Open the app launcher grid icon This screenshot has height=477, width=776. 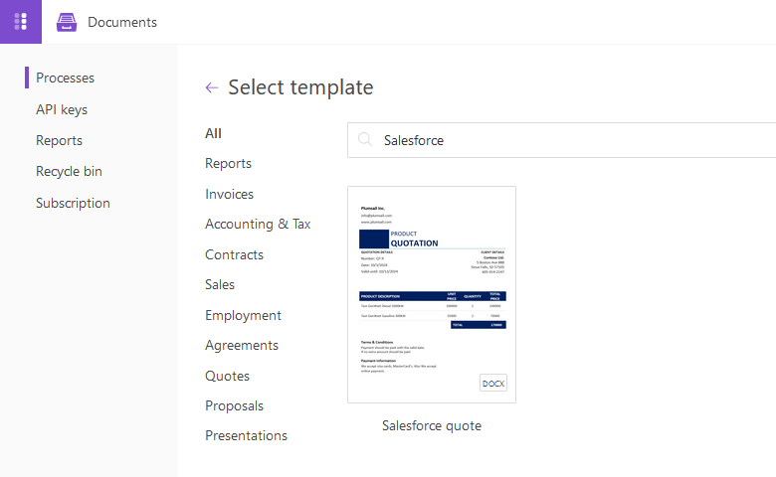click(20, 22)
